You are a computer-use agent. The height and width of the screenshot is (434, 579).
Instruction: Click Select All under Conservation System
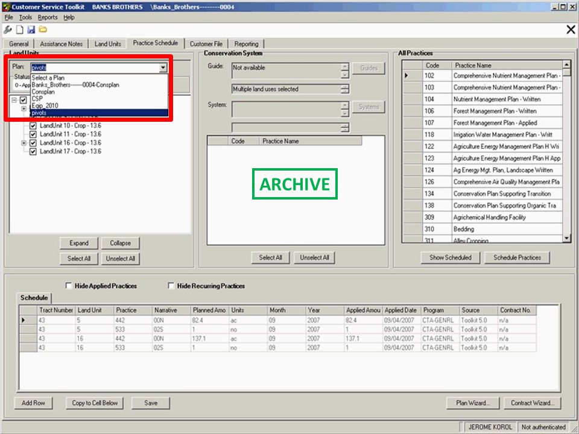tap(271, 257)
